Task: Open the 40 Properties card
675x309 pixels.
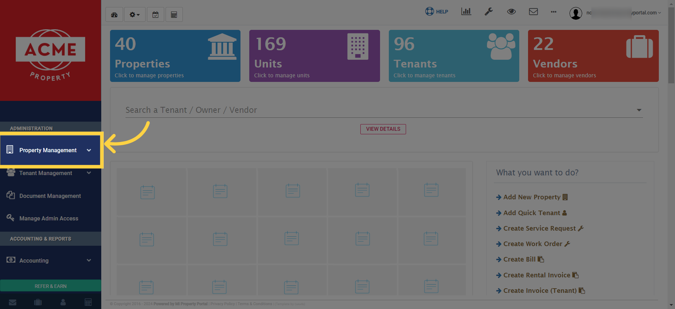Action: pos(175,56)
